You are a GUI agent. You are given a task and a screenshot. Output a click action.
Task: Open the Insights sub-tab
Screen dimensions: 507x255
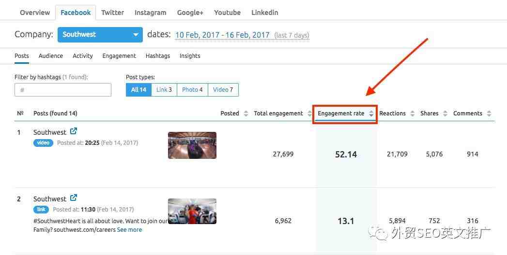[x=190, y=56]
